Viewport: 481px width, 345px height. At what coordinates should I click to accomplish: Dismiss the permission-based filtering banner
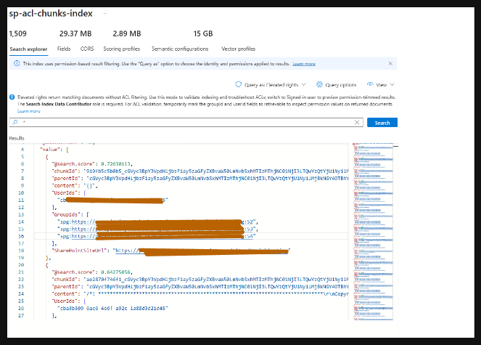tap(390, 64)
